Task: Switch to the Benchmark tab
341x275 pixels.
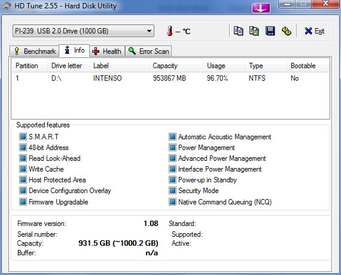Action: click(35, 51)
